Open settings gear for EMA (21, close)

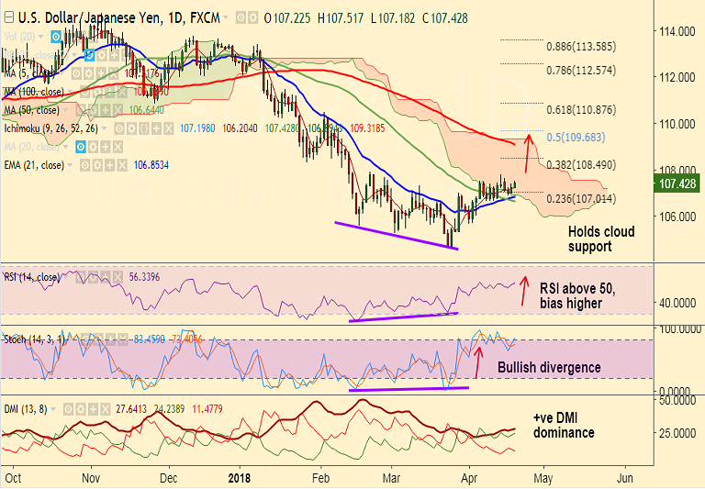click(x=97, y=166)
